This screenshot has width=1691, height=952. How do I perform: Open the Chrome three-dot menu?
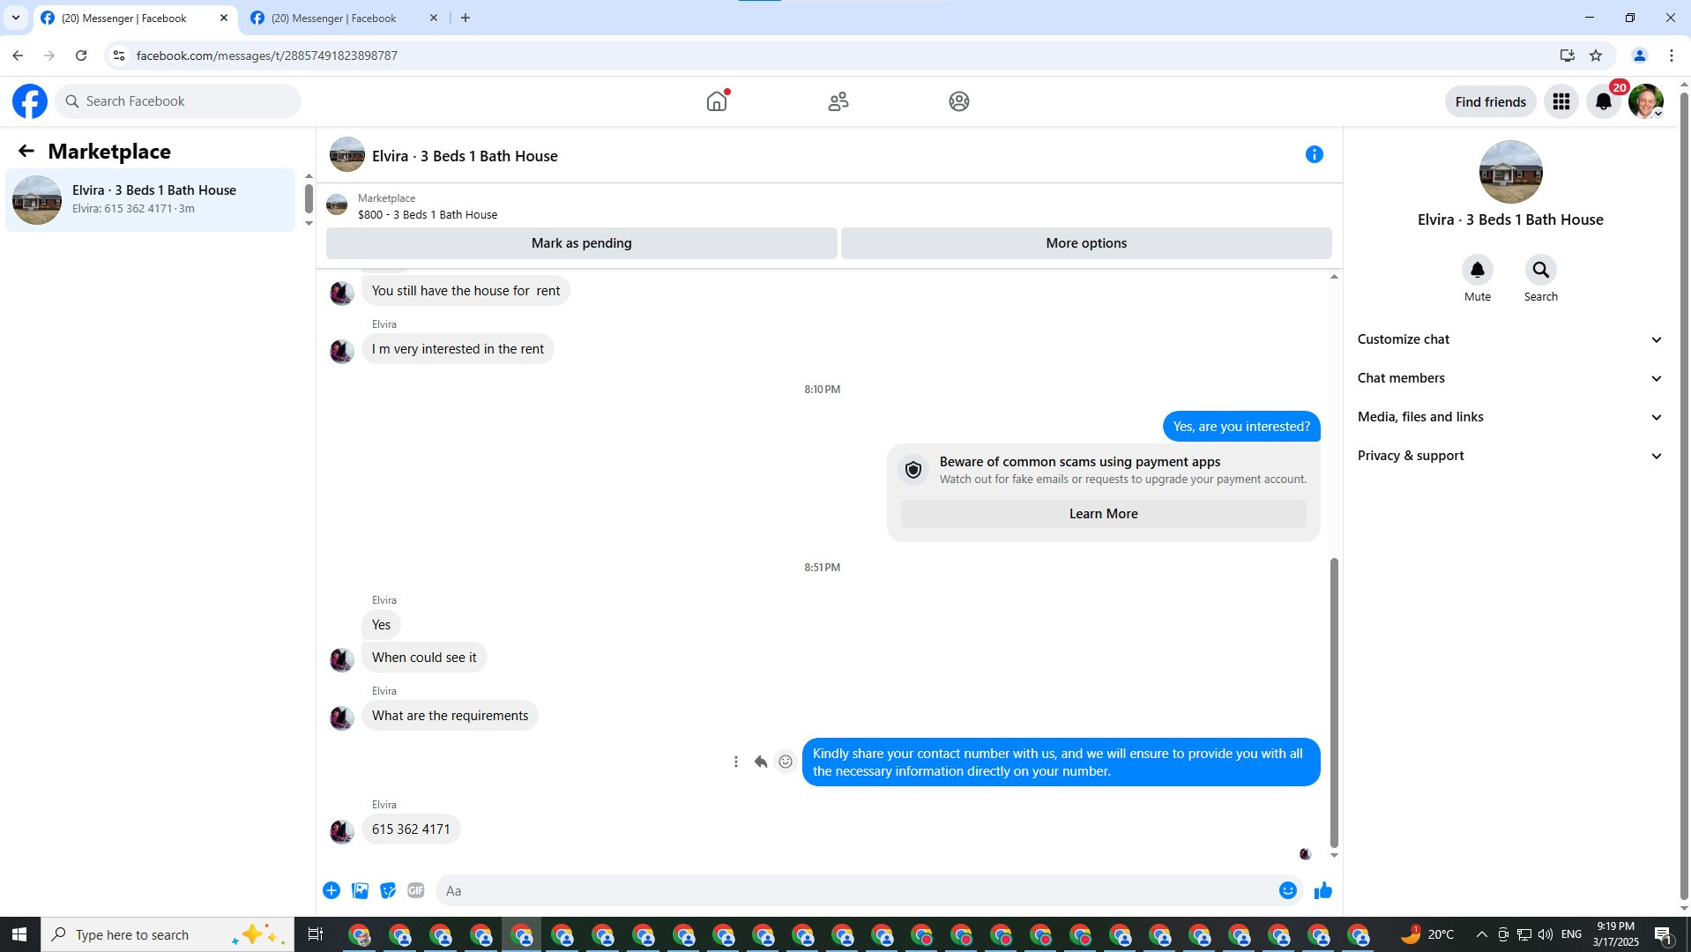[x=1672, y=56]
